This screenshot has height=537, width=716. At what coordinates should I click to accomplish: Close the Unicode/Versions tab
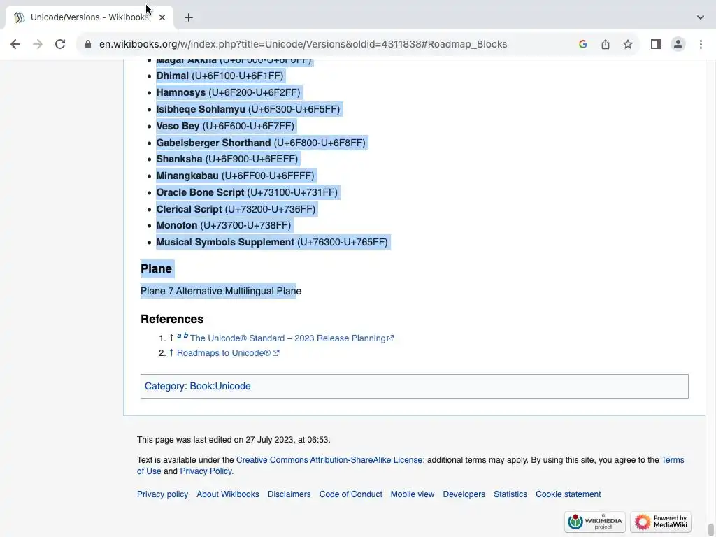(162, 17)
